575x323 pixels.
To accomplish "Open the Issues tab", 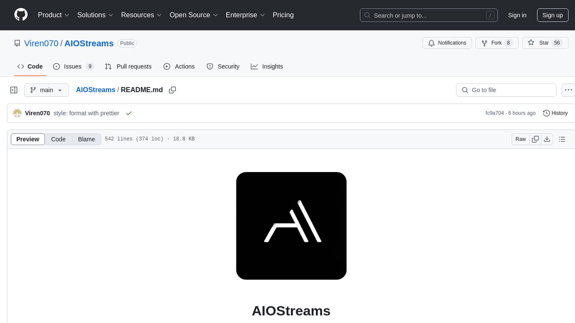I will (x=73, y=66).
